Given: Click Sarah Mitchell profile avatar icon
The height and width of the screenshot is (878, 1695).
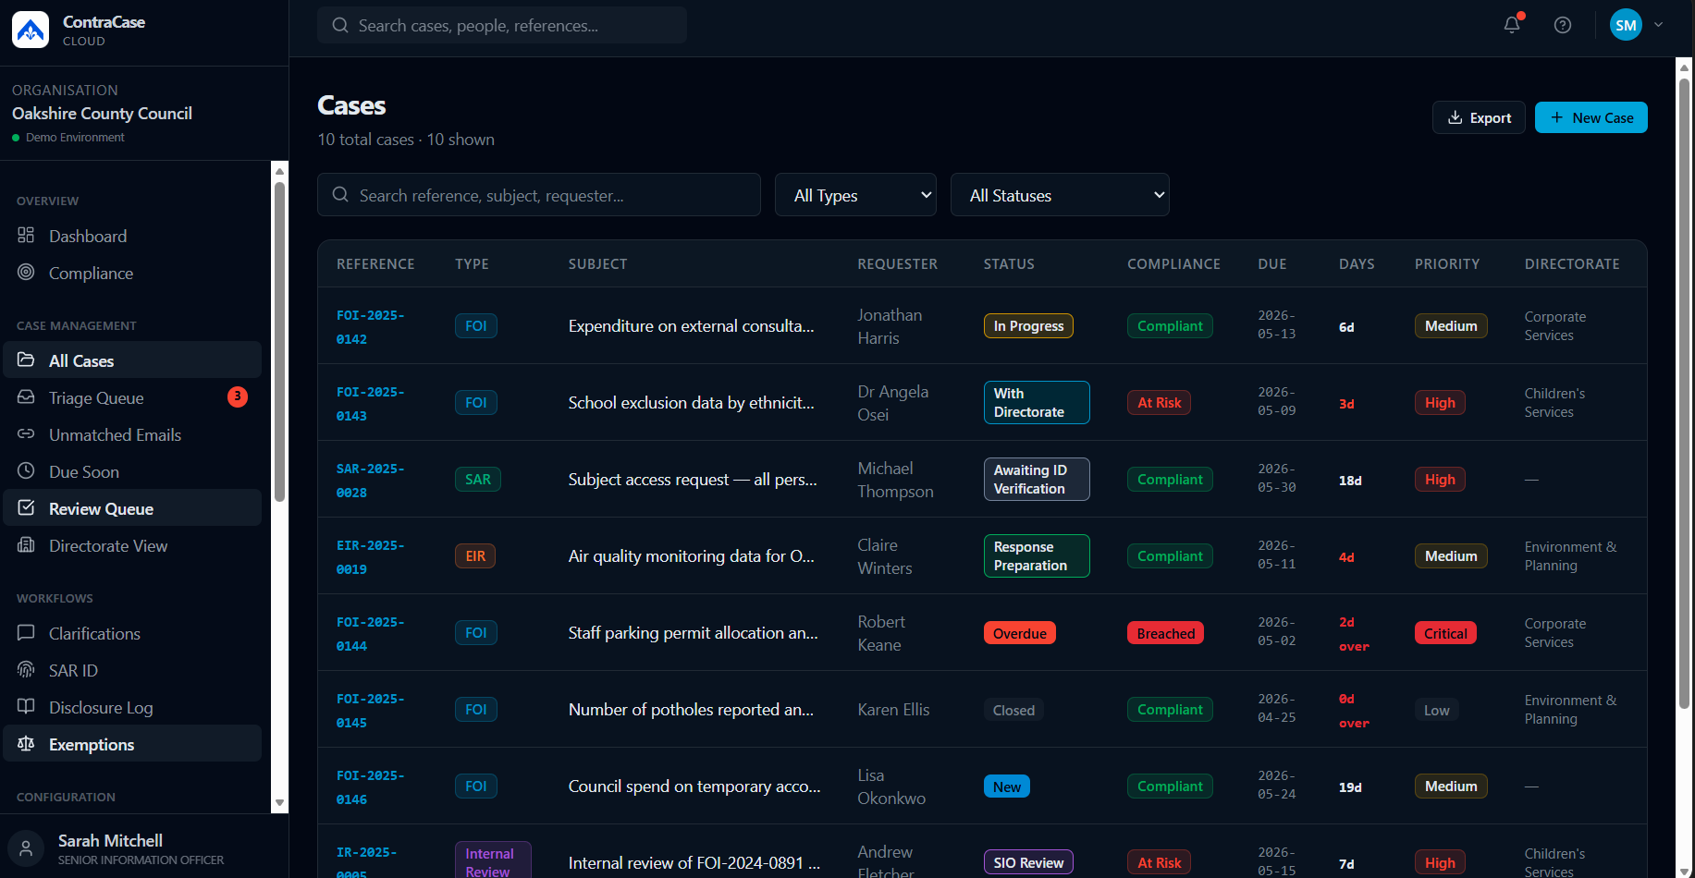Looking at the screenshot, I should click(26, 848).
